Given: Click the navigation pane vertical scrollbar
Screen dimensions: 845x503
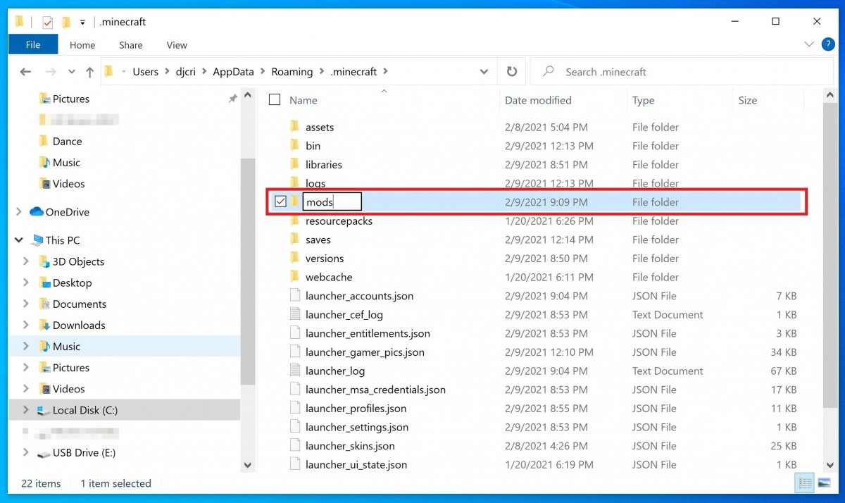Looking at the screenshot, I should click(247, 271).
